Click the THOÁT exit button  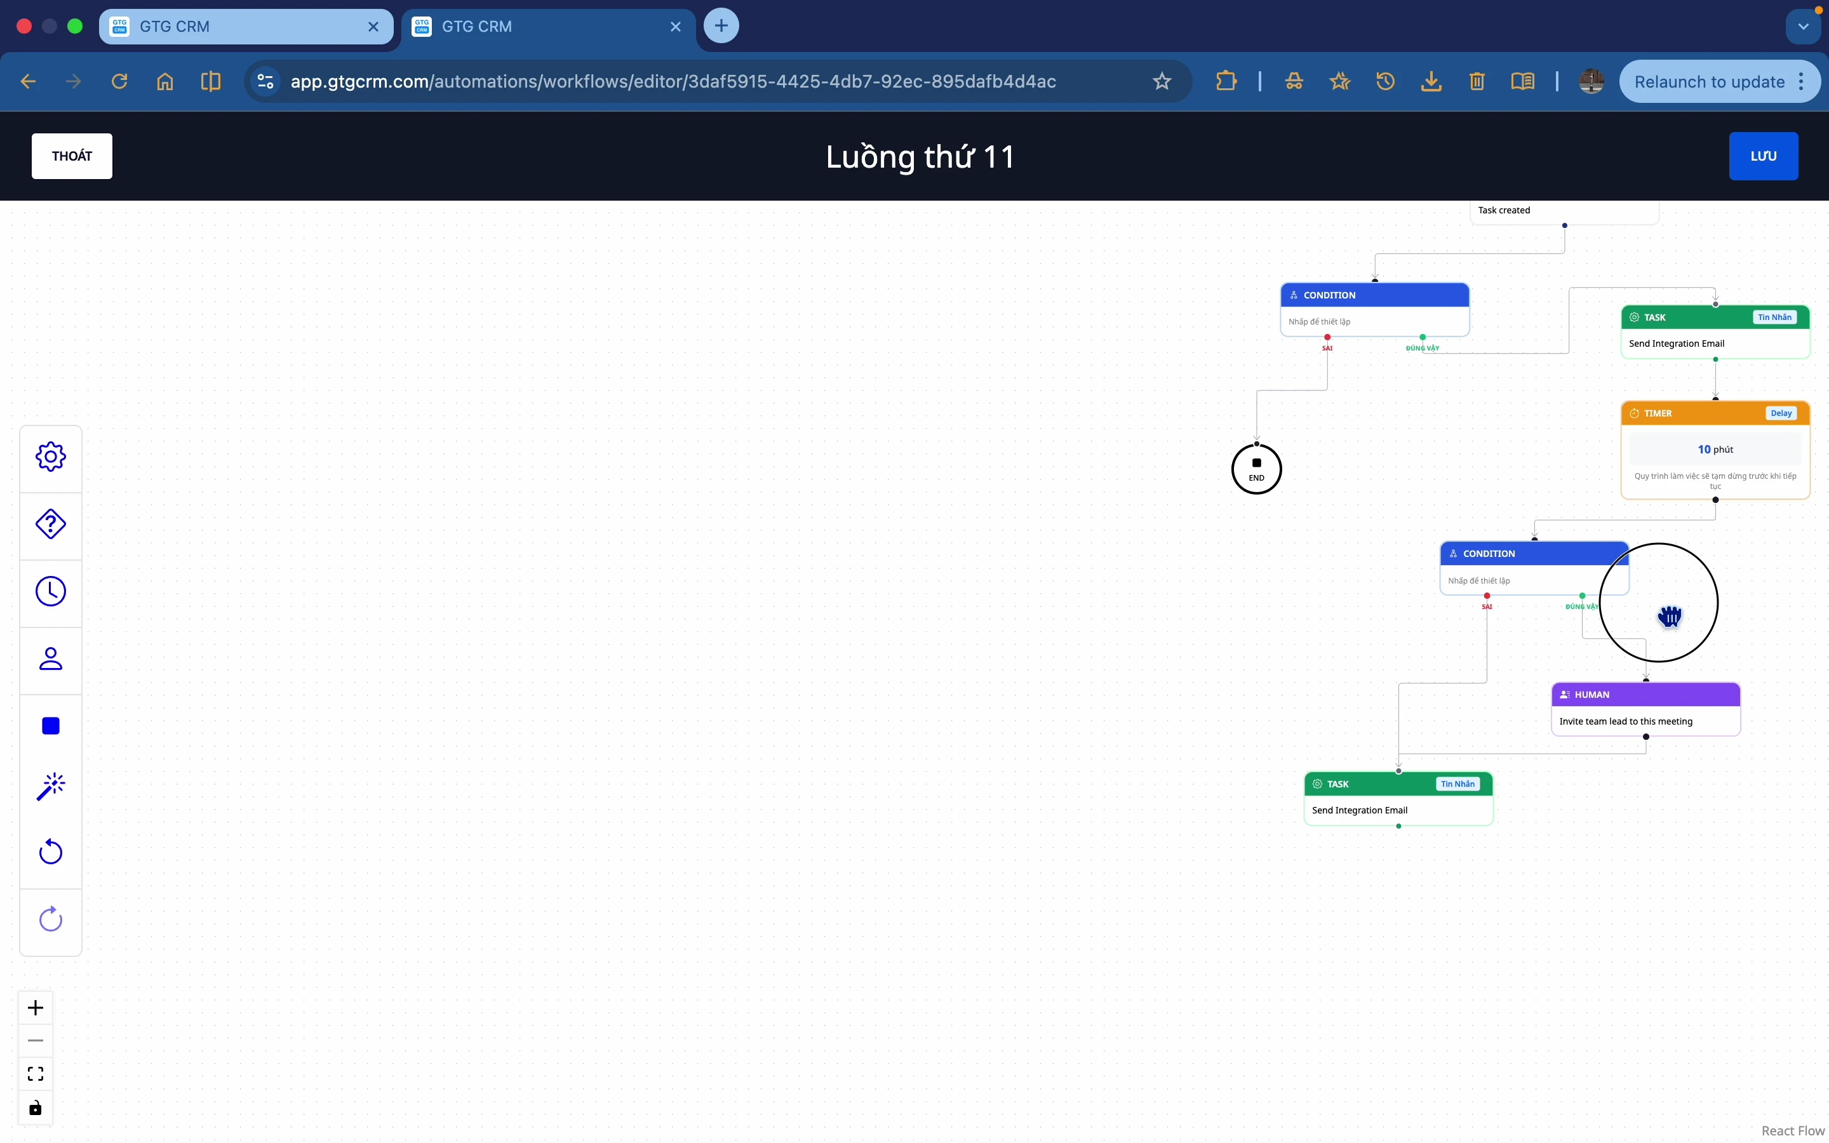click(x=72, y=156)
